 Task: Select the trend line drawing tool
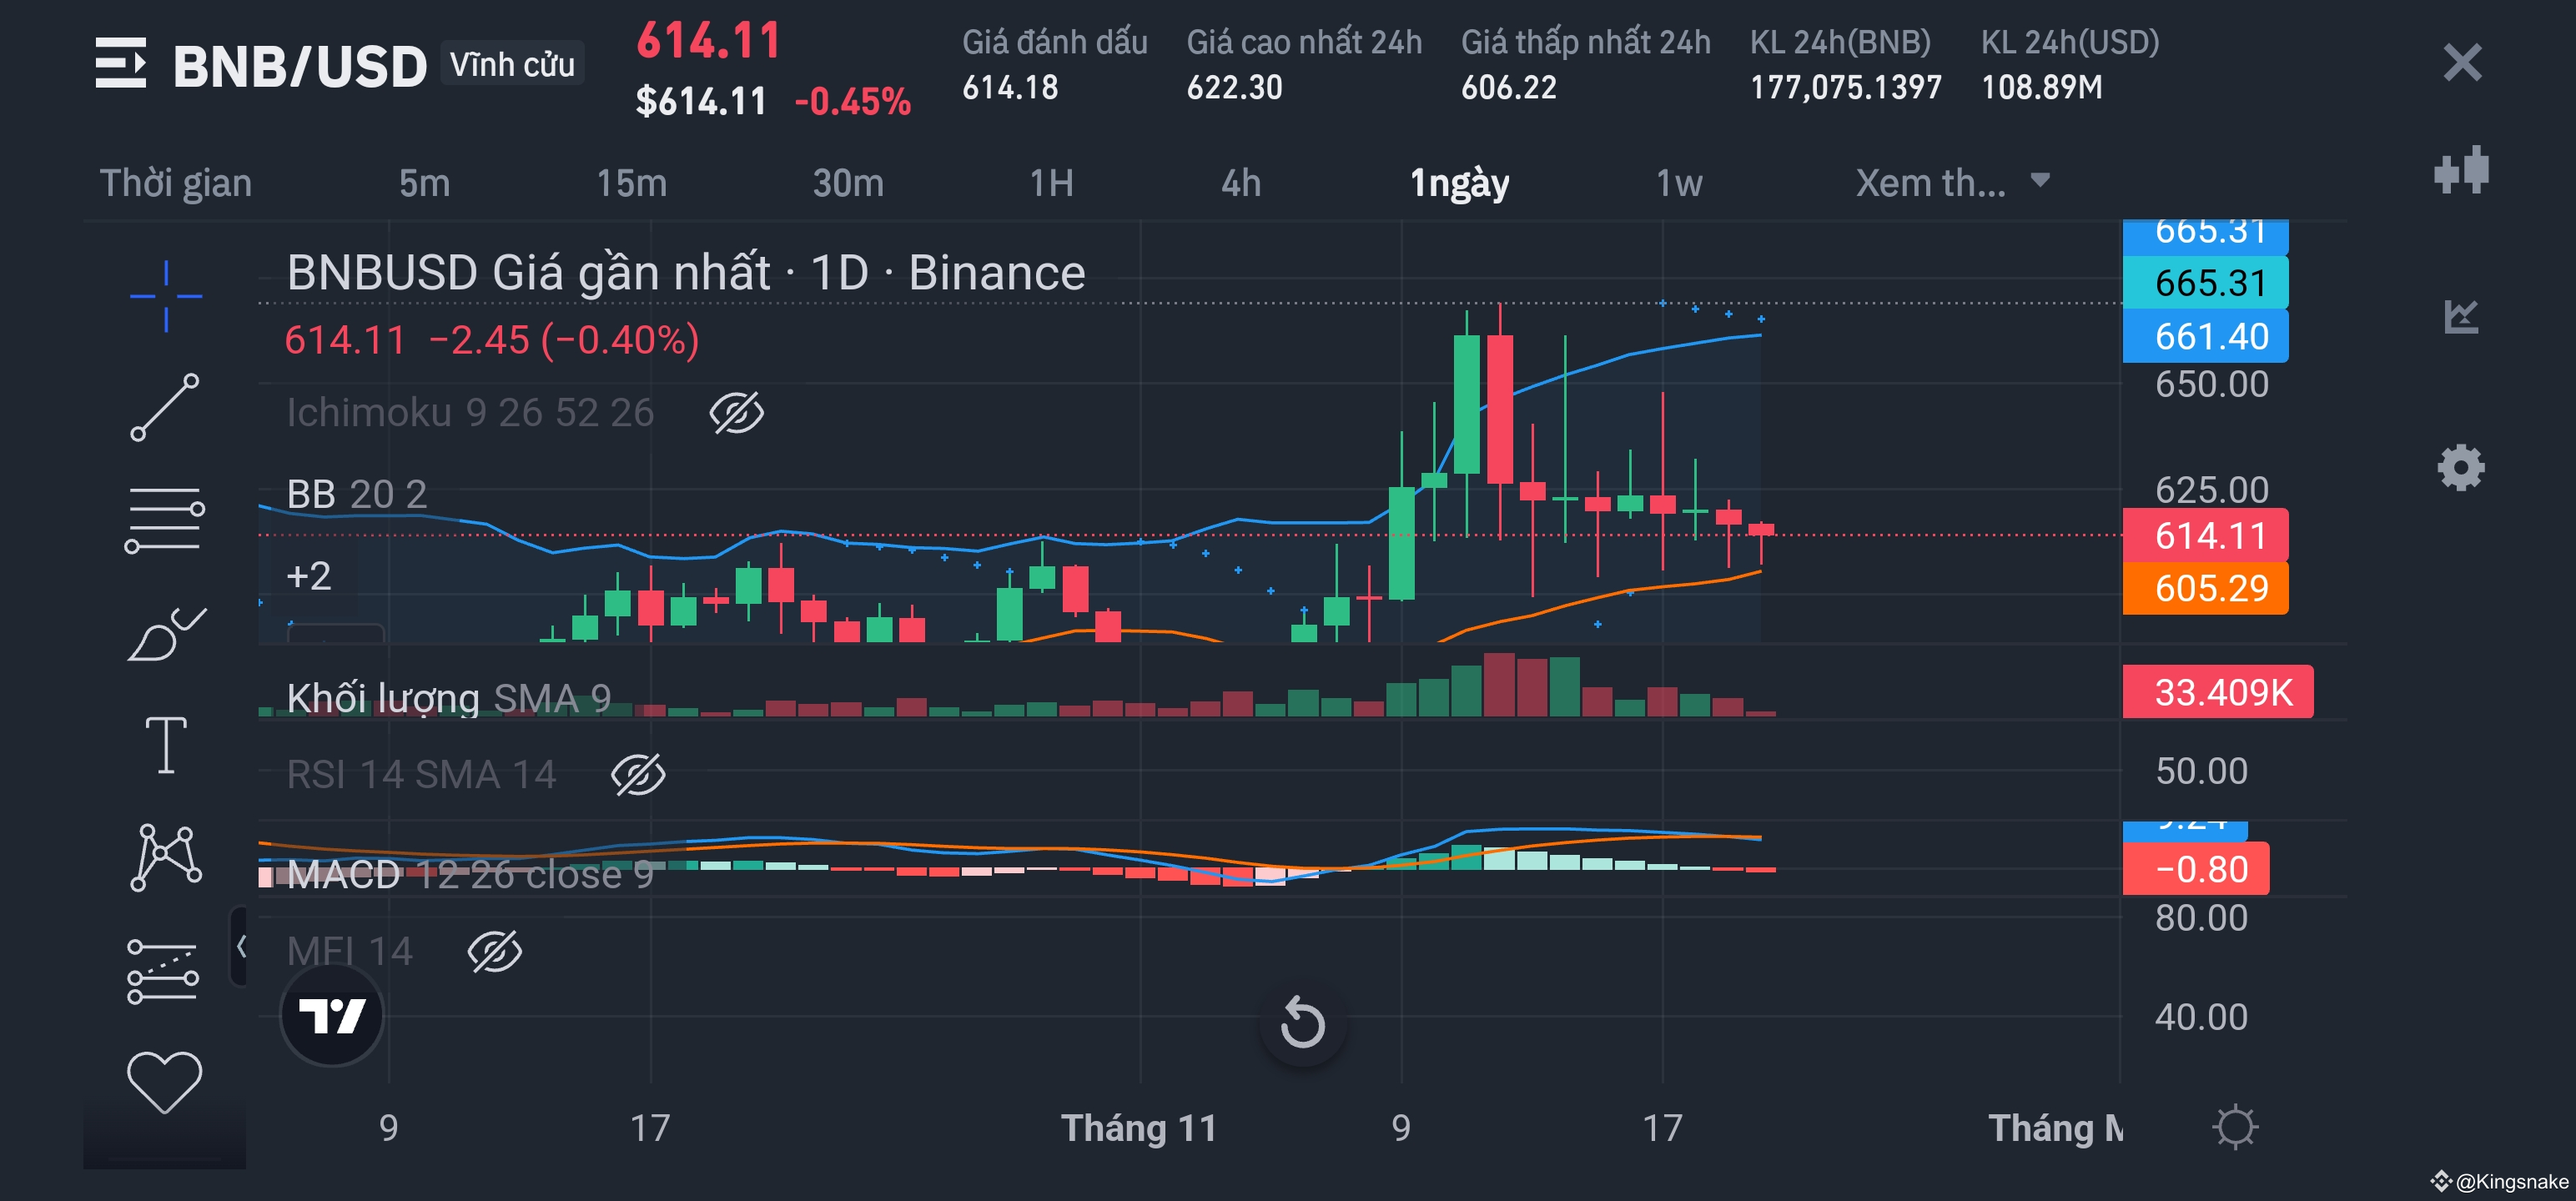click(x=165, y=407)
